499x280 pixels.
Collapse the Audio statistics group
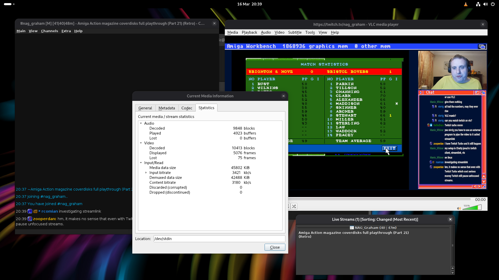(x=141, y=123)
